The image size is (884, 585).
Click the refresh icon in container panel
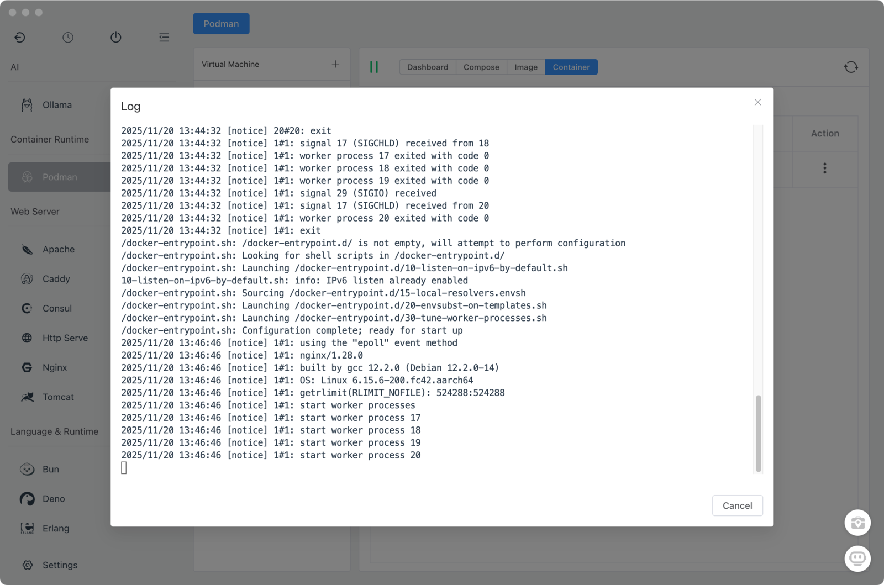pyautogui.click(x=851, y=67)
